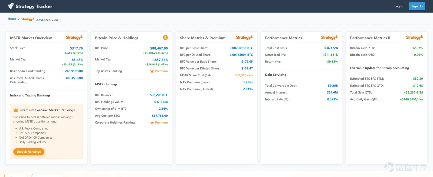Click NAV Premium (Basic) value 1.796x
The image size is (433, 177).
248,82
